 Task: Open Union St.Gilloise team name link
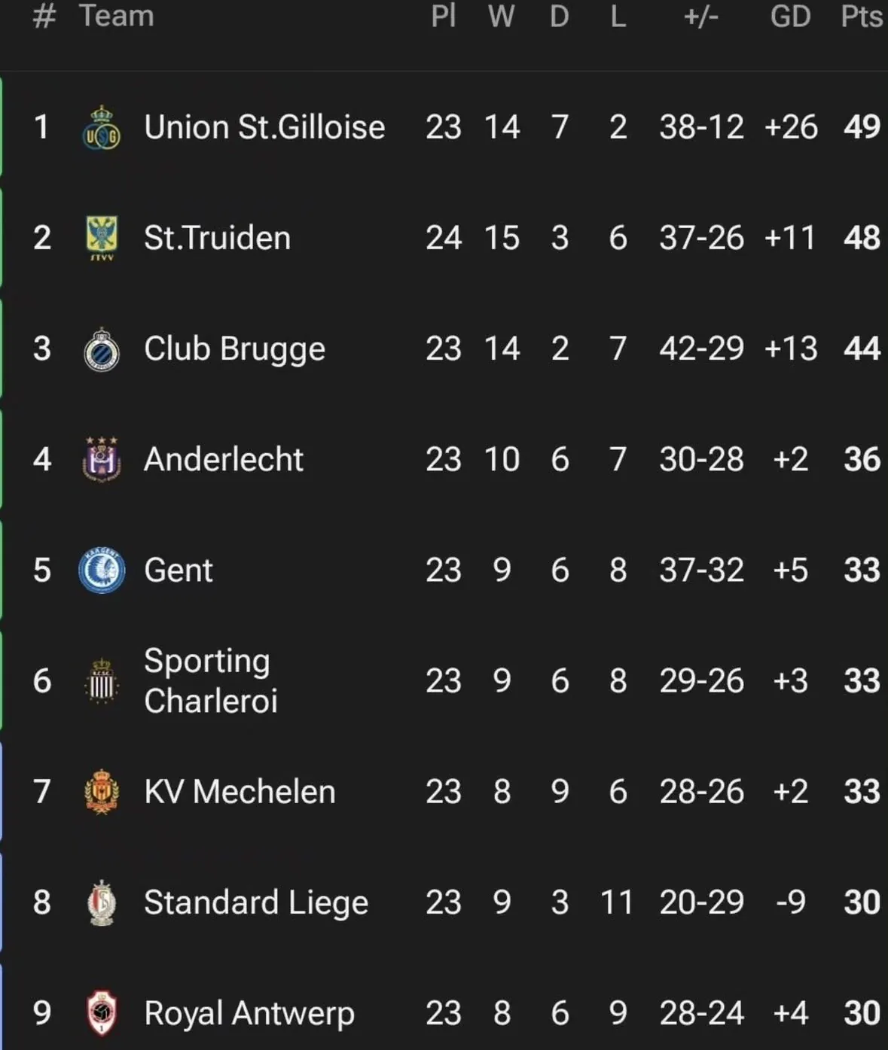(264, 127)
